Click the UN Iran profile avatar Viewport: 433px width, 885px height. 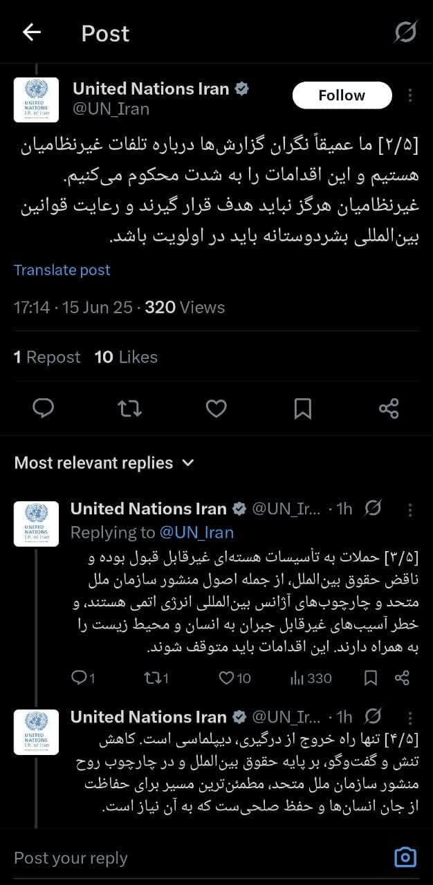(36, 99)
